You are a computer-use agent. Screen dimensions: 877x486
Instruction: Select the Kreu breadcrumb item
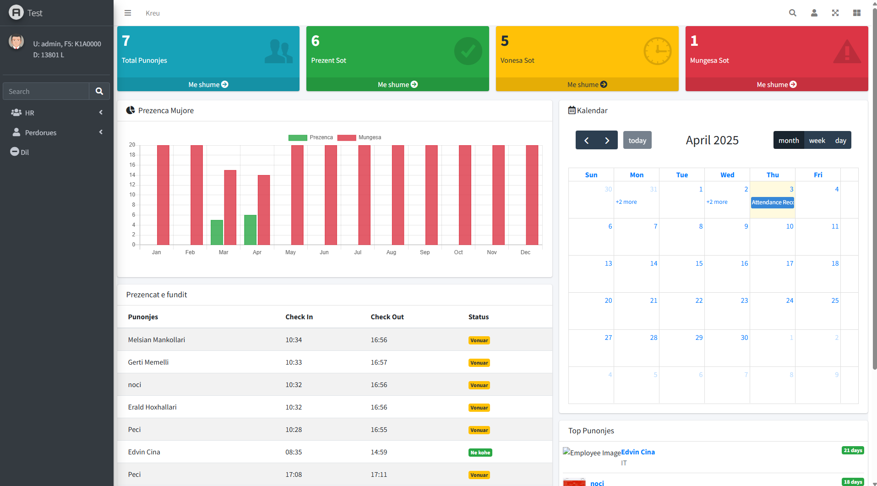[x=152, y=13]
